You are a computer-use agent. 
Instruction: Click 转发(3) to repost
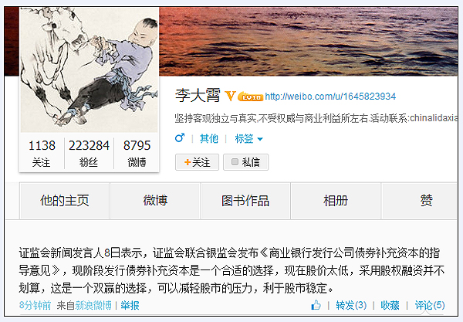(x=351, y=305)
